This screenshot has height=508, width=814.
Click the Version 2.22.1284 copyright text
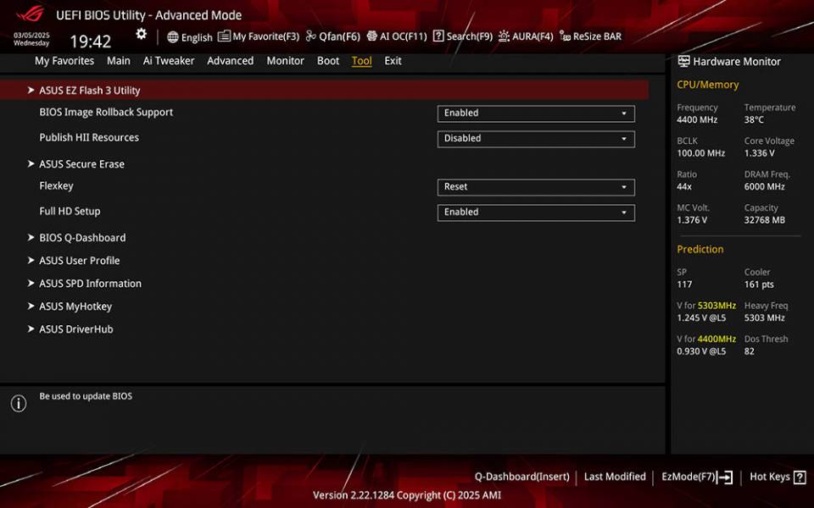click(x=407, y=495)
